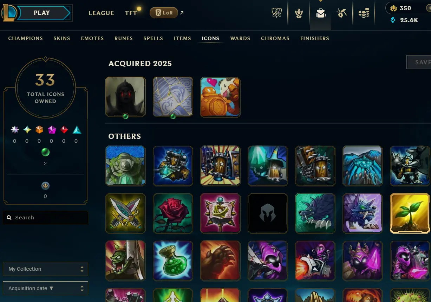Open the profile laurel icon in top bar
This screenshot has width=431, height=302.
(x=299, y=13)
